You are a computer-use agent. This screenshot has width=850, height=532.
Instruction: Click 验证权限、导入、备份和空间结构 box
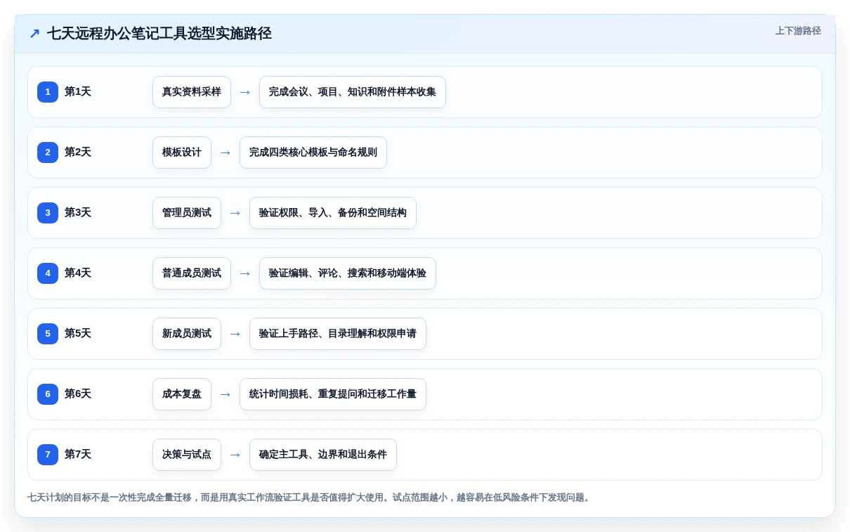coord(333,213)
